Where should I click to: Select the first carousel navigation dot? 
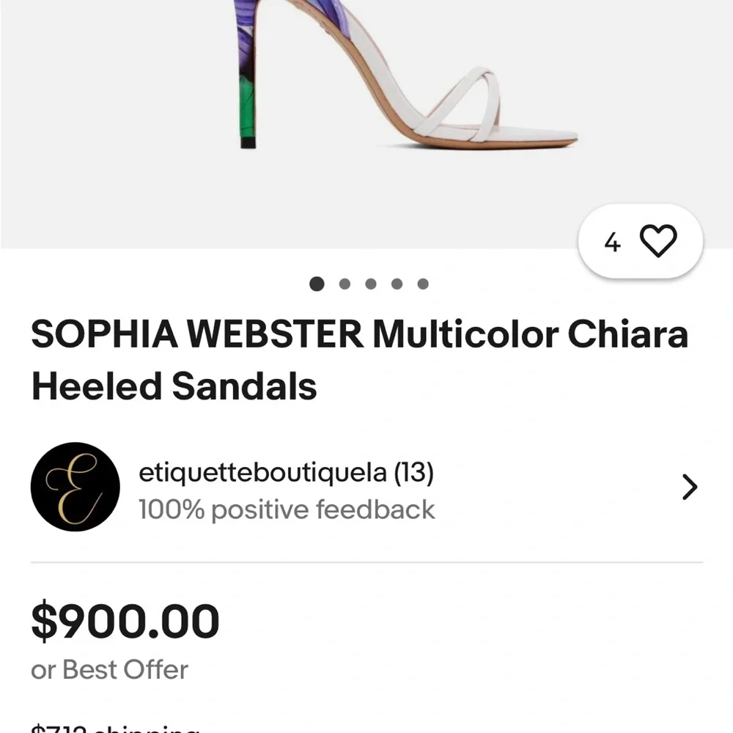pos(317,284)
